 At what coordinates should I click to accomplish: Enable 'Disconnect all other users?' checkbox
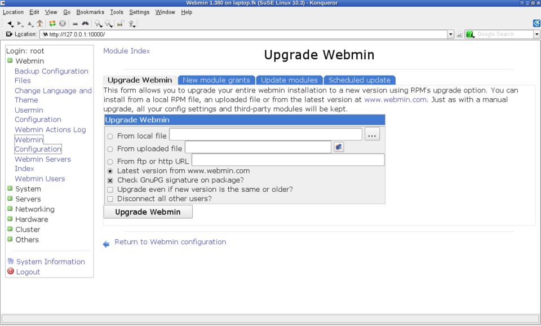point(110,199)
